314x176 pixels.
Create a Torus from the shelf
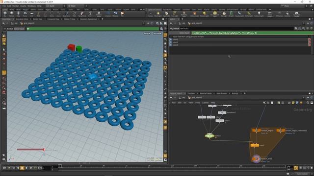(x=25, y=14)
